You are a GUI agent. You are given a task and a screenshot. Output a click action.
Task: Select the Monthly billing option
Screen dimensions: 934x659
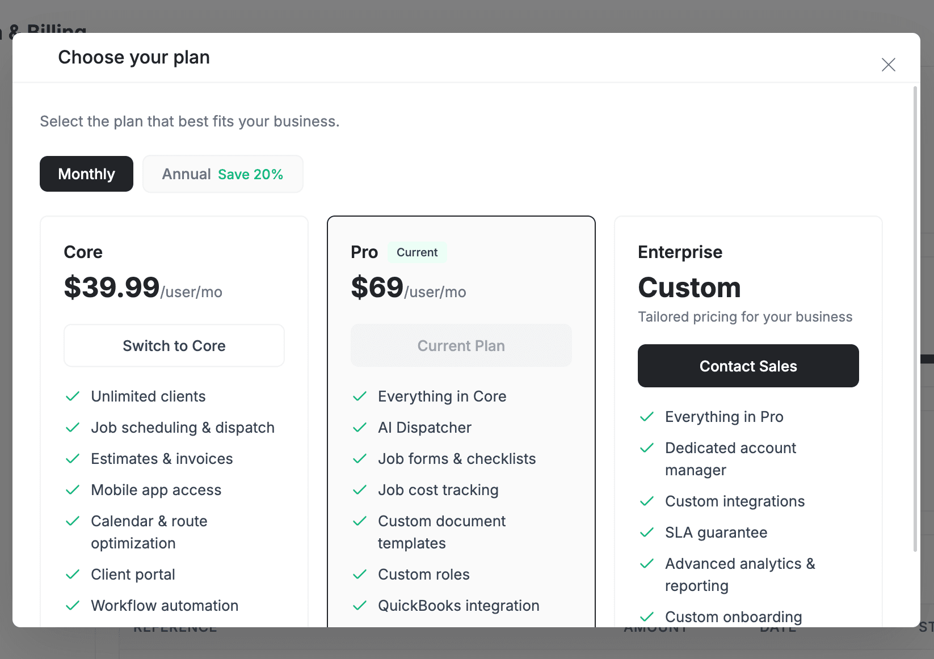point(86,174)
